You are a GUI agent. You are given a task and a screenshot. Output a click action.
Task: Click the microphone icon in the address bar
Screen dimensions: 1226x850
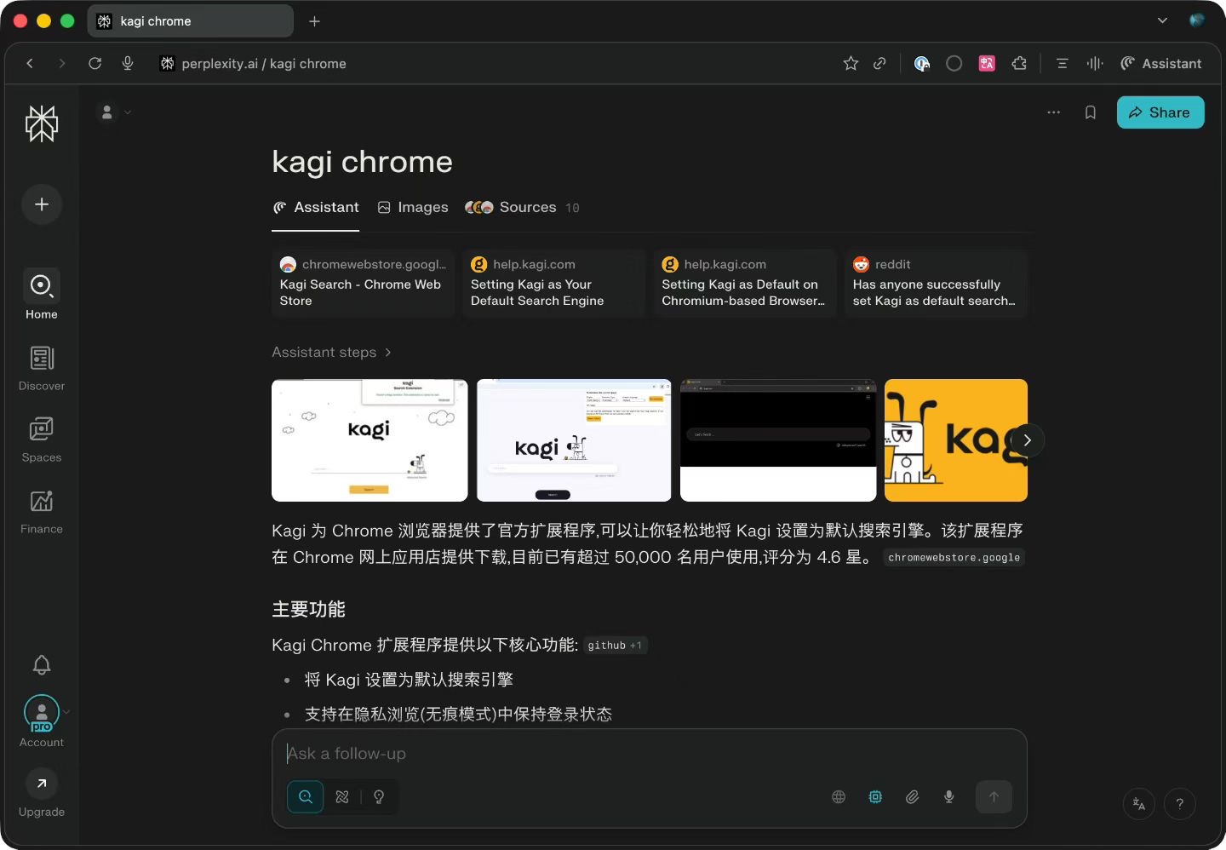click(128, 63)
